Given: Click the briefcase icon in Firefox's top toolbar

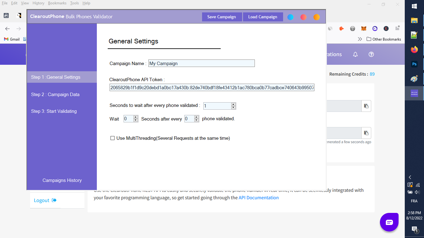Looking at the screenshot, I should [6, 15].
